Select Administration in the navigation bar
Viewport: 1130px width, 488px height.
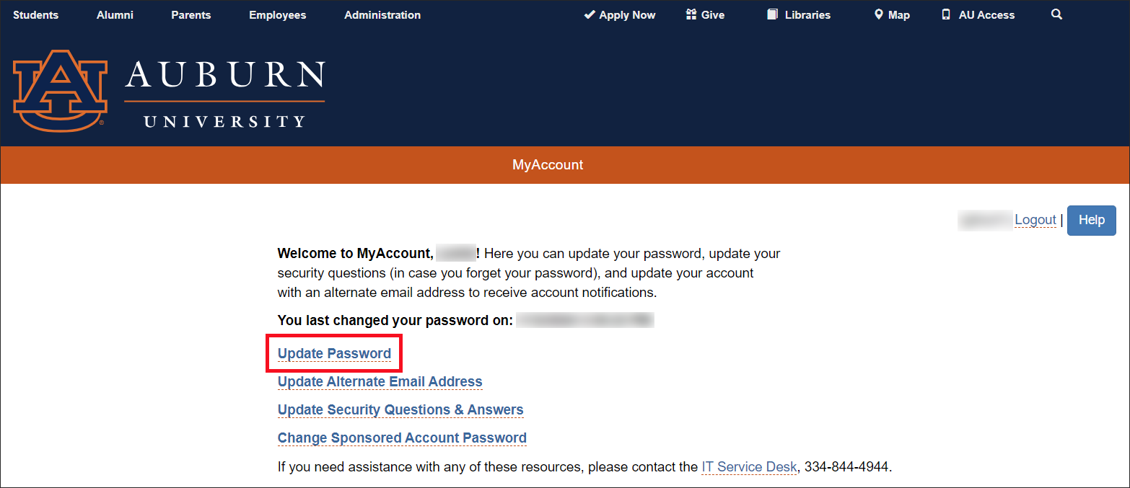[x=382, y=14]
